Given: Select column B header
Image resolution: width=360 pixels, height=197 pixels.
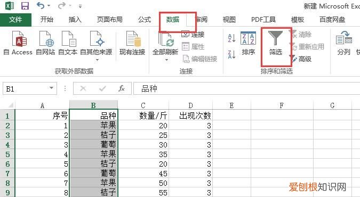Looking at the screenshot, I should [93, 105].
